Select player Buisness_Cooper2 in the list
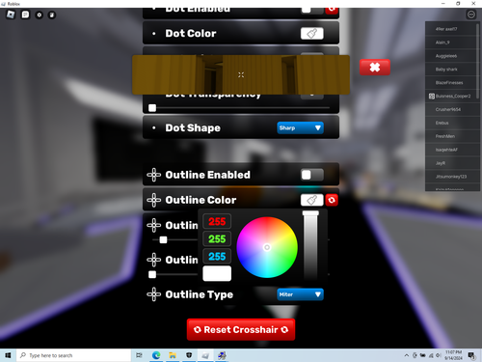Screen dimensions: 482x362 (451, 96)
